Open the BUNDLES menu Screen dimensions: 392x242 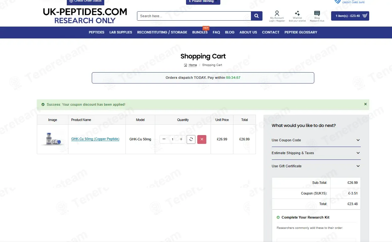pyautogui.click(x=200, y=32)
